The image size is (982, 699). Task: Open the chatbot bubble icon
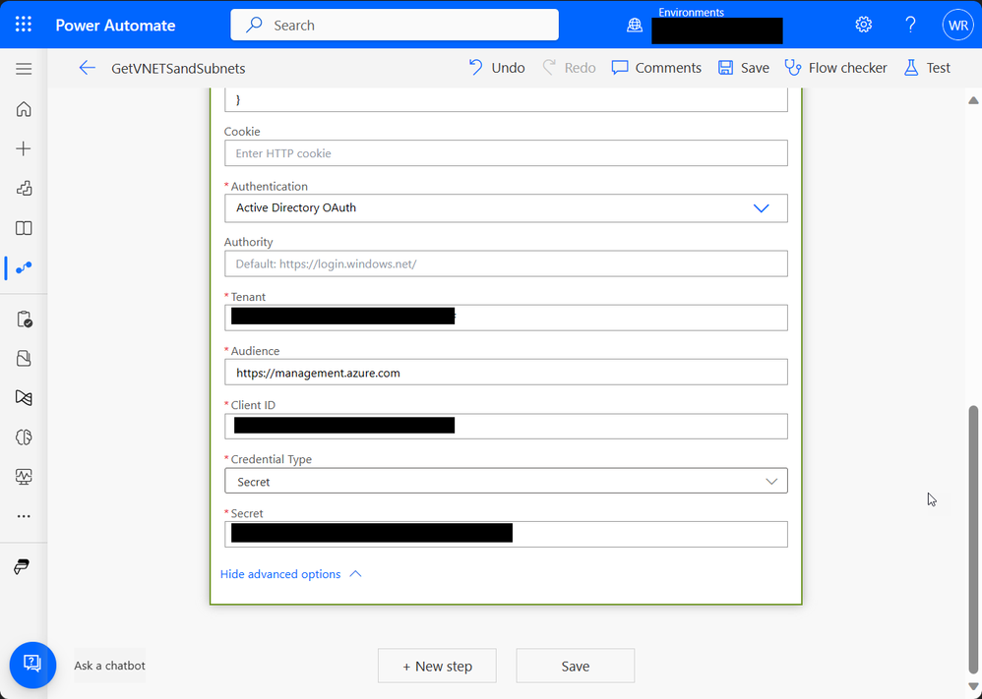point(32,665)
